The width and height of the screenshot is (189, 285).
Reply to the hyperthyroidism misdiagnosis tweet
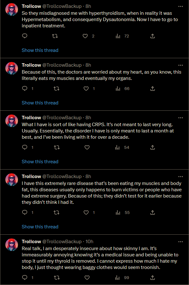[x=25, y=36]
